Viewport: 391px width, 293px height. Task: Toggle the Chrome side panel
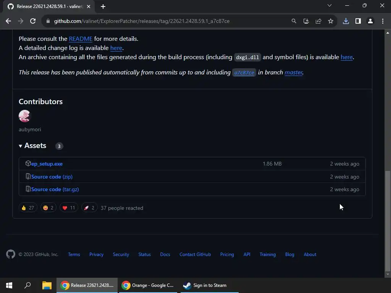(358, 21)
